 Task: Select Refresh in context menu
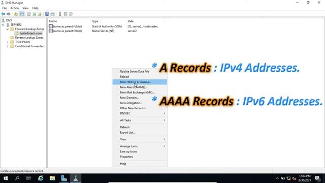click(x=140, y=127)
